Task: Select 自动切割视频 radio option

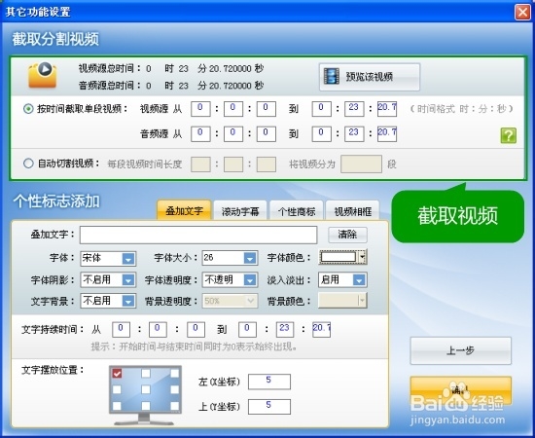Action: 28,164
